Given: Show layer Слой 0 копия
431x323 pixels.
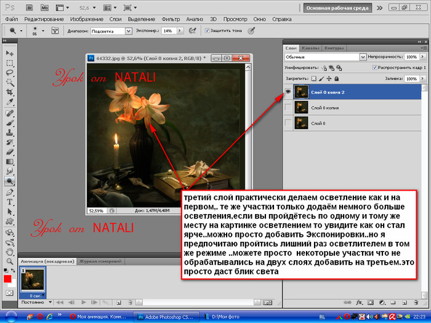Looking at the screenshot, I should (288, 108).
